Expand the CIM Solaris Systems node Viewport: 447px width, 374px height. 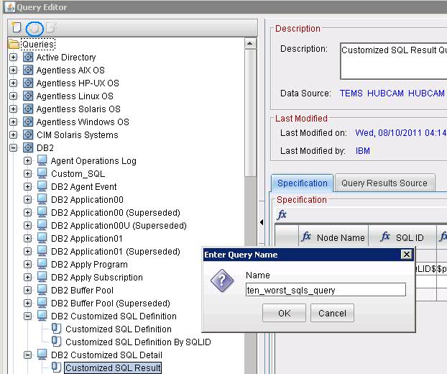pos(13,134)
